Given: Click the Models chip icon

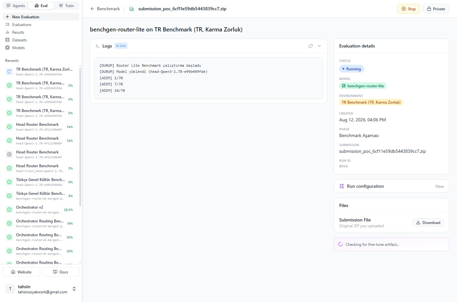Looking at the screenshot, I should pos(7,47).
